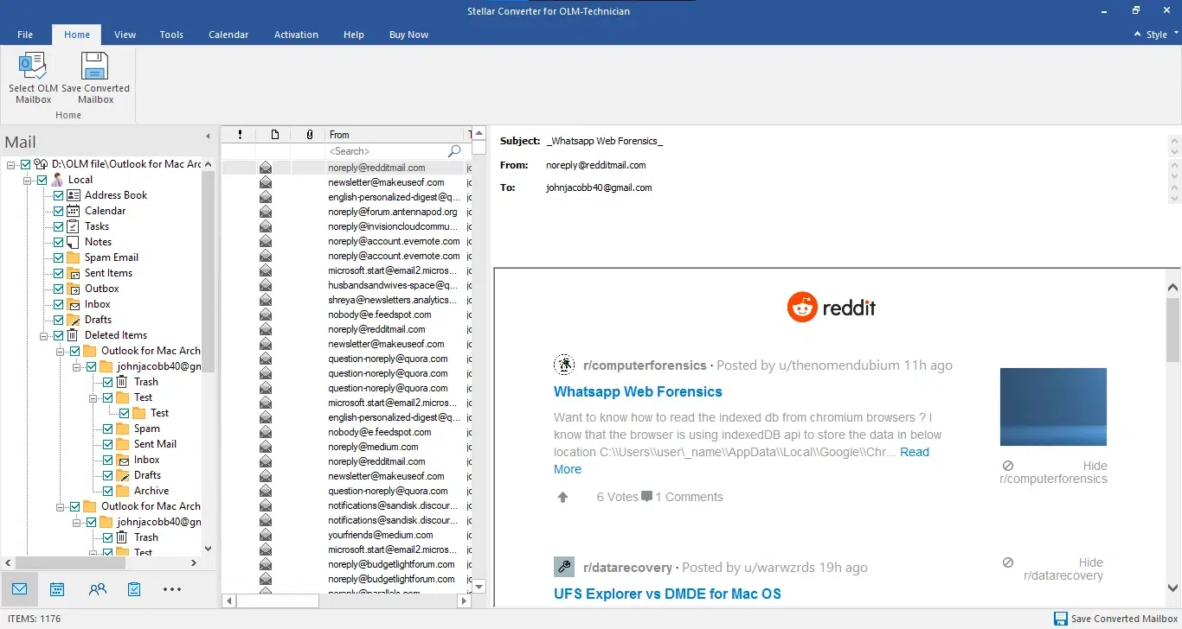Sort by importance exclamation column icon

[x=240, y=135]
